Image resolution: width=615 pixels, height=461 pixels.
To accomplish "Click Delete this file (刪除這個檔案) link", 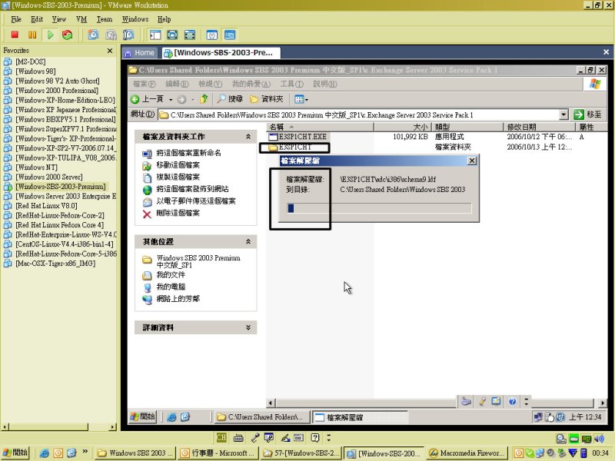I will pyautogui.click(x=178, y=214).
